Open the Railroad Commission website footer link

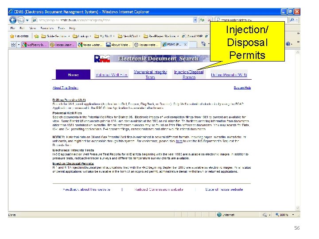tap(159, 189)
